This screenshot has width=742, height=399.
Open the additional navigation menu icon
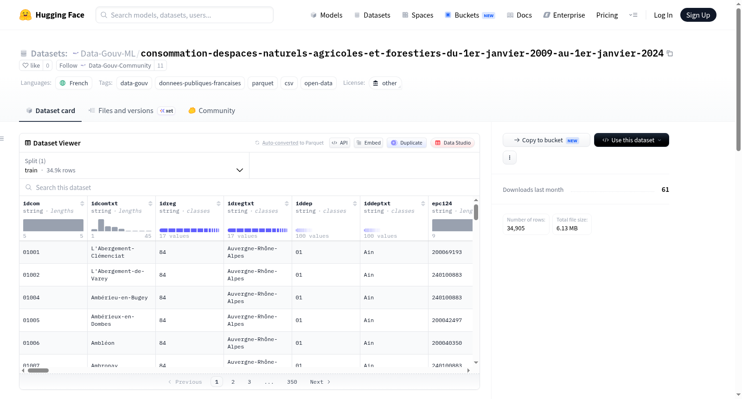point(633,15)
